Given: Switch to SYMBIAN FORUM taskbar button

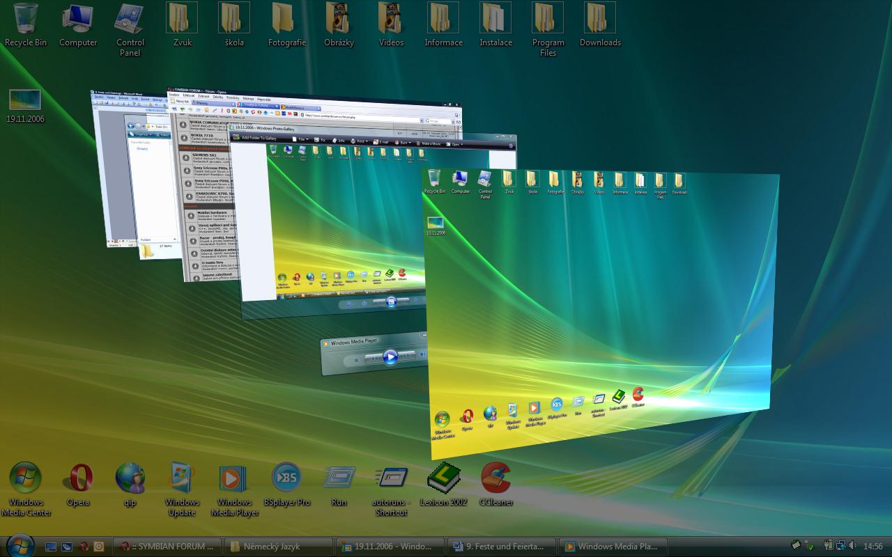Looking at the screenshot, I should pos(167,547).
